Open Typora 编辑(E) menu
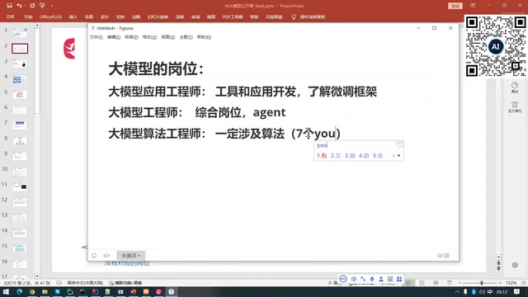The image size is (528, 297). coord(114,37)
